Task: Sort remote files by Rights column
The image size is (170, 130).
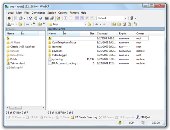Action: pyautogui.click(x=126, y=34)
